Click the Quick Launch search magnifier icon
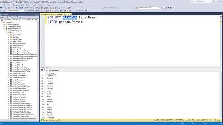The height and width of the screenshot is (125, 223). click(212, 1)
